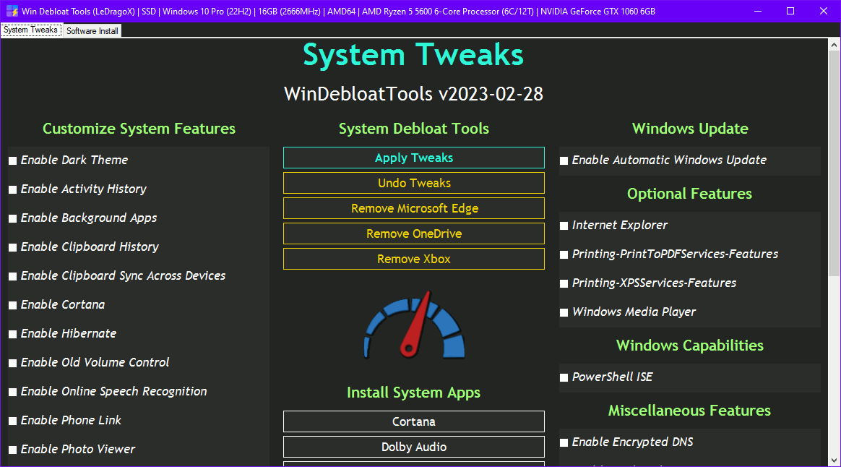Screen dimensions: 841x467
Task: Install Cortana via the Cortana button
Action: tap(413, 421)
